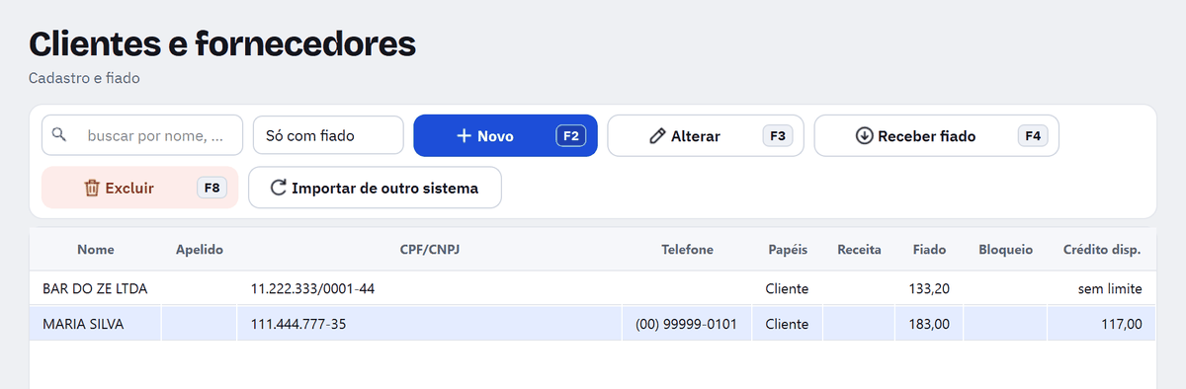Sort by the CPF/CNPJ column header
Screen dimensions: 1186x389
(430, 250)
